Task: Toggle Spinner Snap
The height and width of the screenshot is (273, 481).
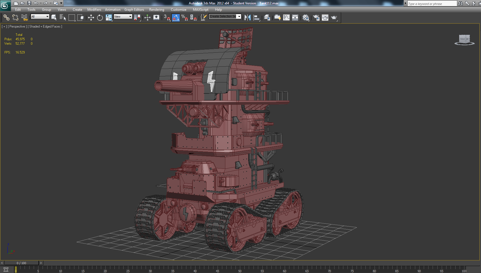Action: [x=194, y=18]
